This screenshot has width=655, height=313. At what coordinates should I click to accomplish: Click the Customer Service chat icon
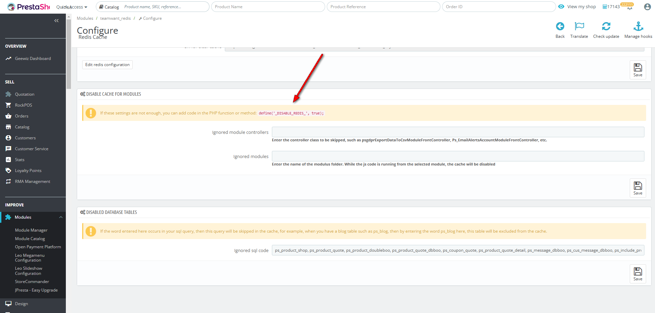(9, 149)
